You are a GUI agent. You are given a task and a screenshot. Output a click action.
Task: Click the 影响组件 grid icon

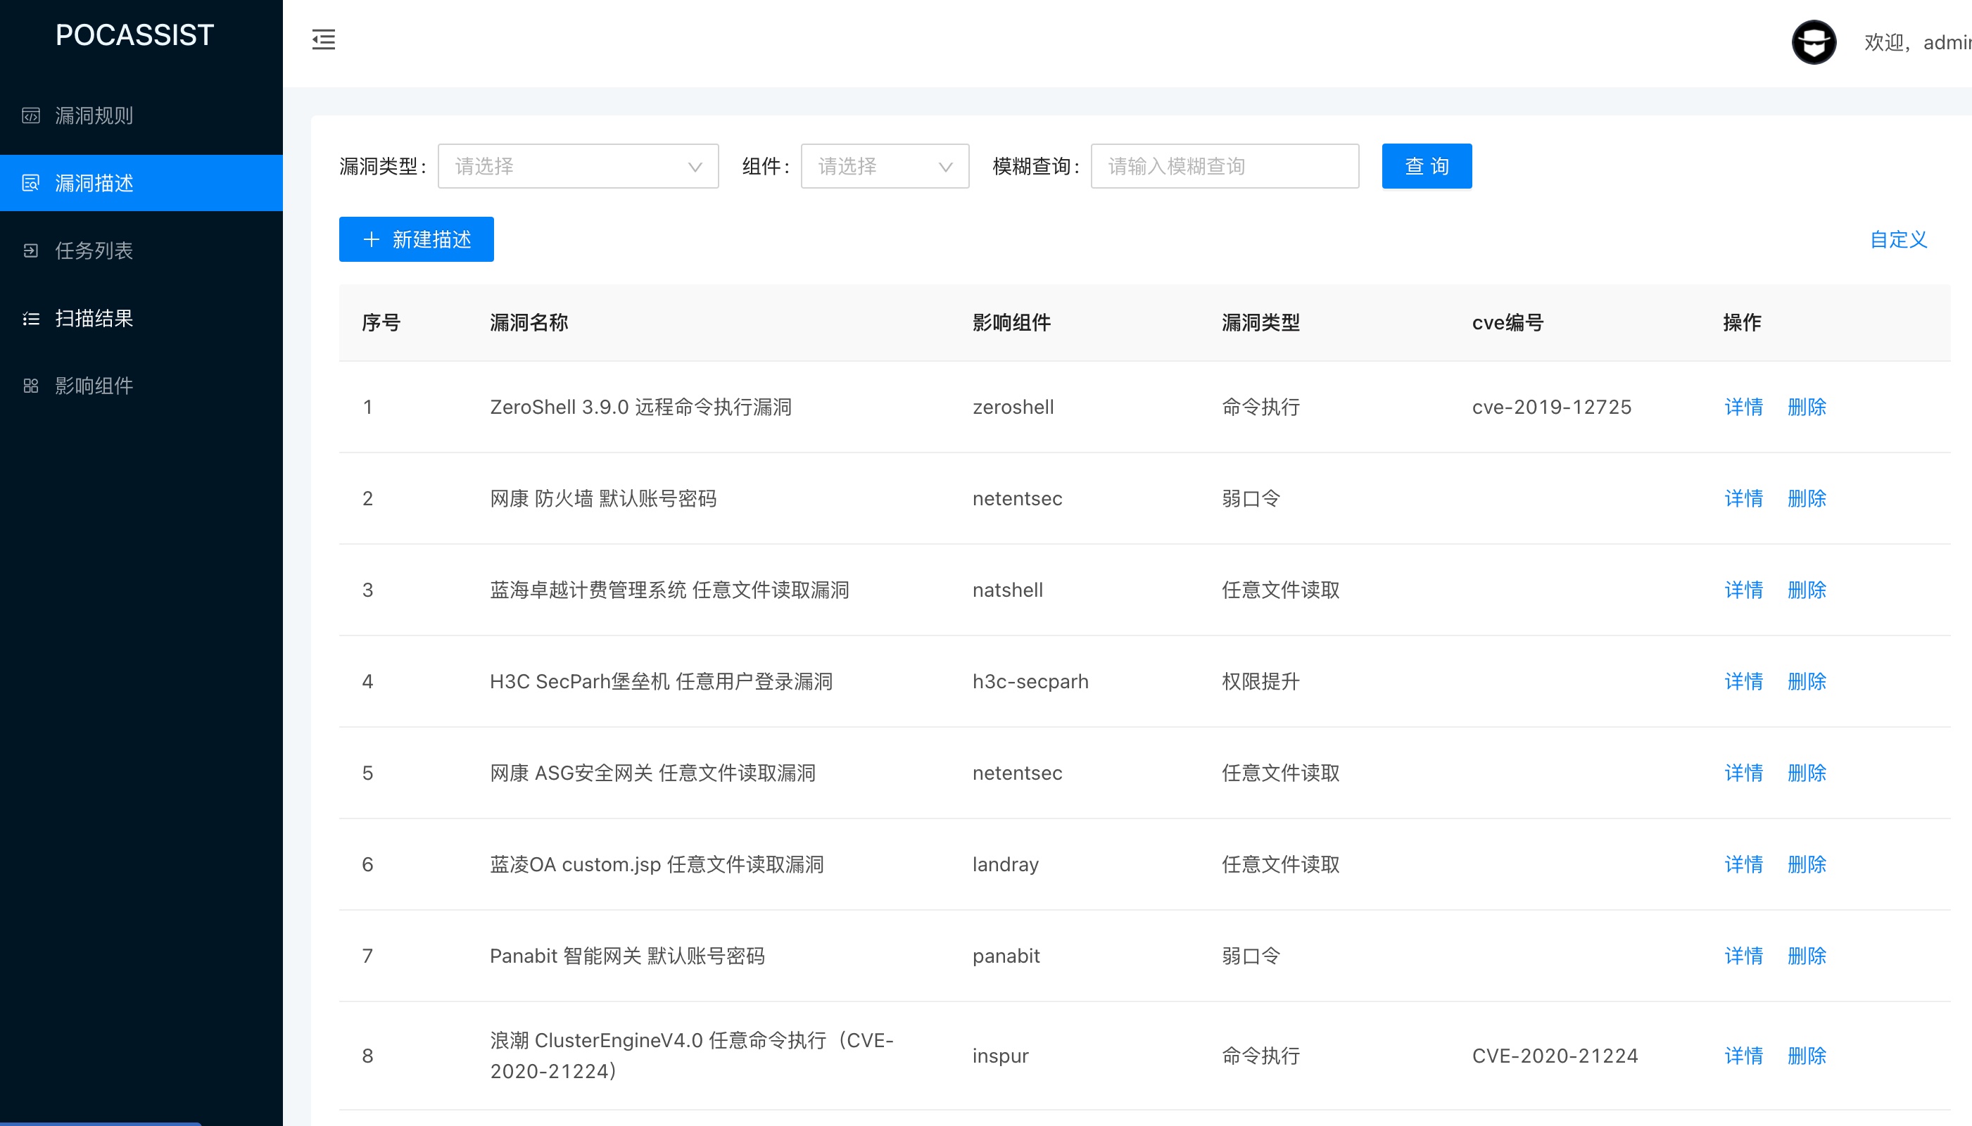click(x=31, y=386)
